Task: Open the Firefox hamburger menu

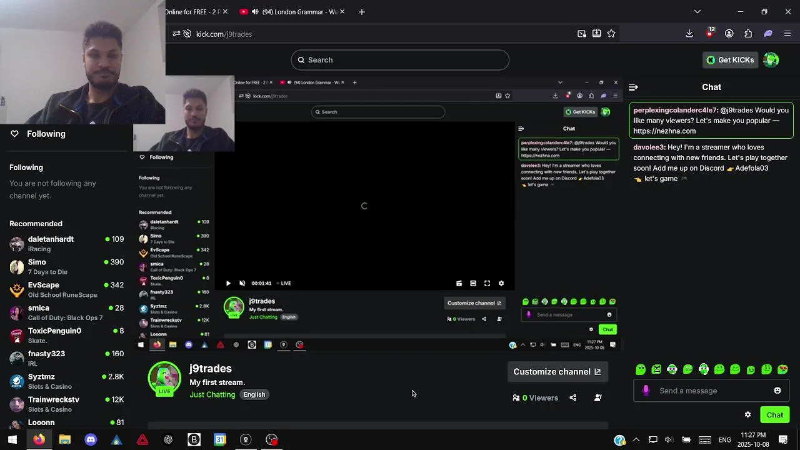Action: point(787,34)
